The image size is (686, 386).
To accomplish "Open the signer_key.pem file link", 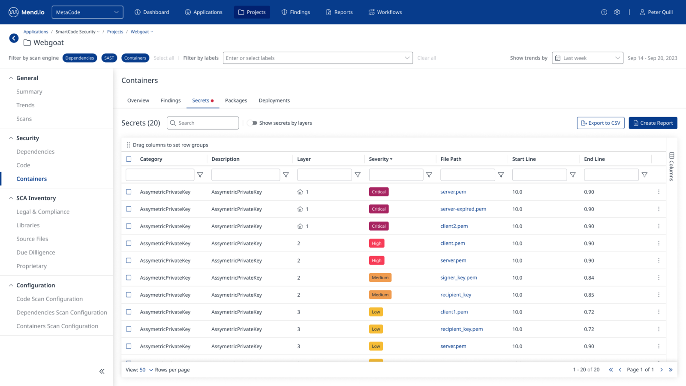I will [459, 277].
